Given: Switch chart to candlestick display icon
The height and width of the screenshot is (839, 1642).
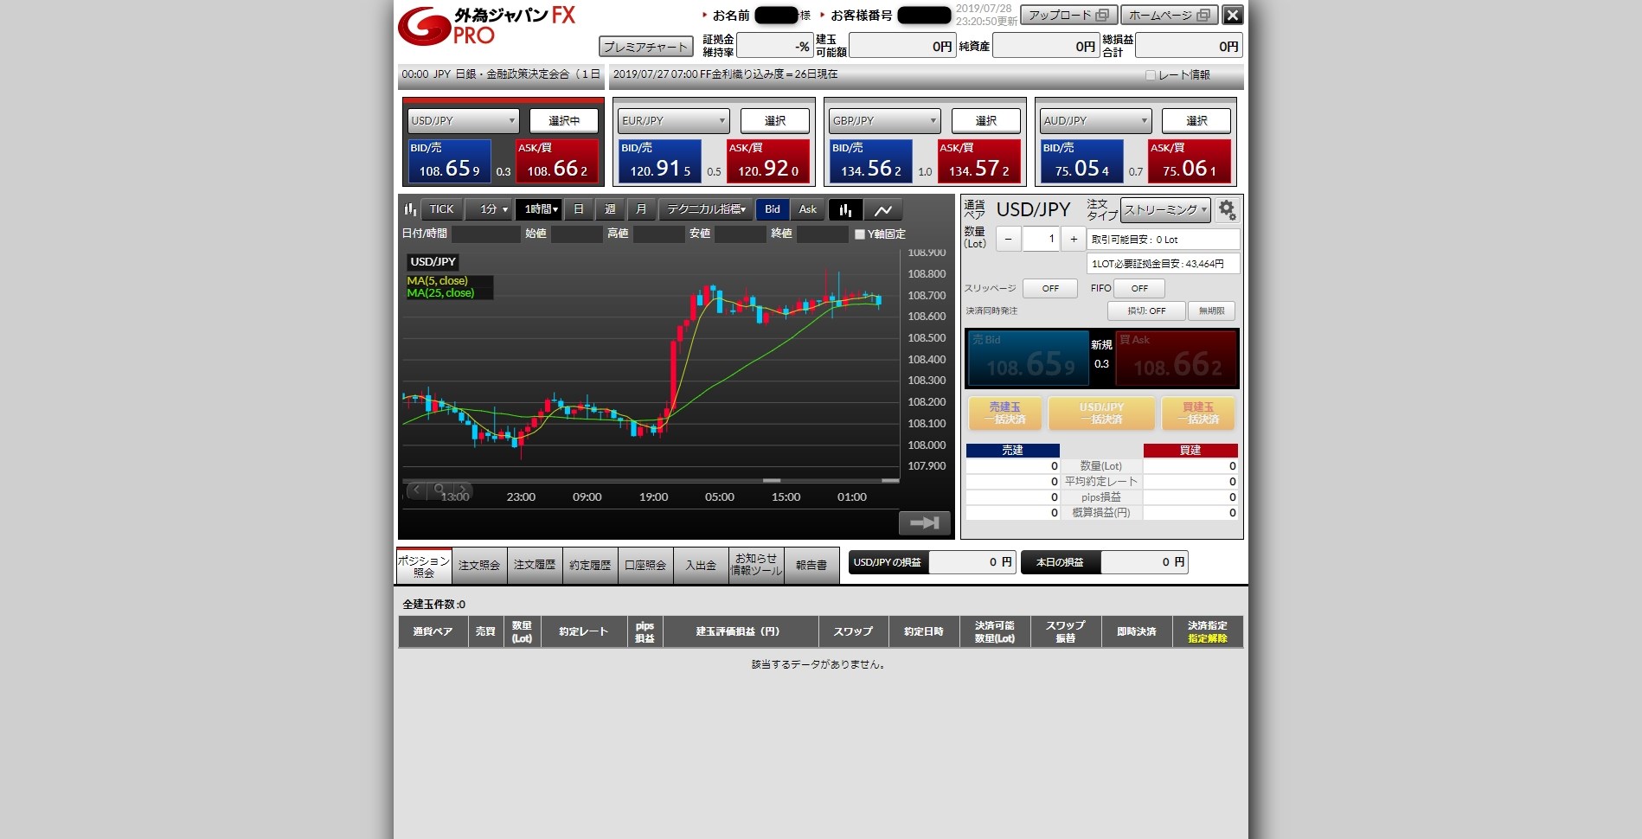Looking at the screenshot, I should pos(845,210).
